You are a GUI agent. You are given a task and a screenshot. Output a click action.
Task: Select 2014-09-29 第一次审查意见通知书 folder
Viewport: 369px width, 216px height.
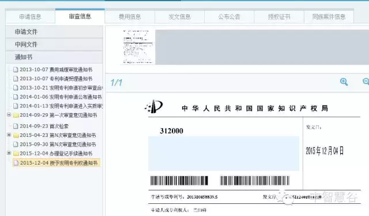pyautogui.click(x=58, y=115)
